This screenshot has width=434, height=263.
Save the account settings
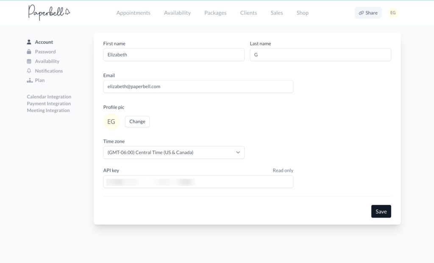coord(381,211)
